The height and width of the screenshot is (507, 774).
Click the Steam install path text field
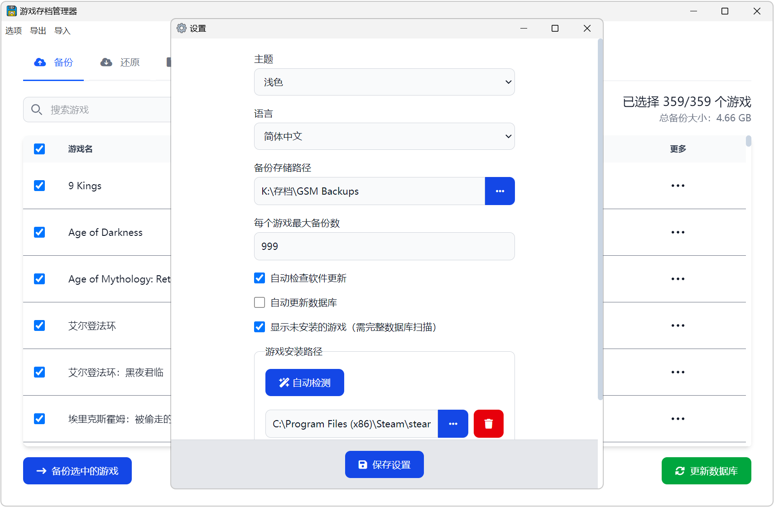click(352, 424)
